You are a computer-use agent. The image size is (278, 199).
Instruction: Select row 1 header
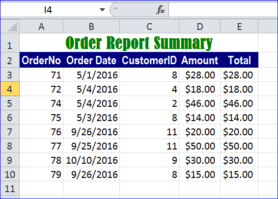10,43
